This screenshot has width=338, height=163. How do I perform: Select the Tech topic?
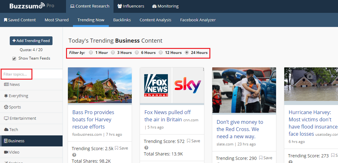coord(31,129)
